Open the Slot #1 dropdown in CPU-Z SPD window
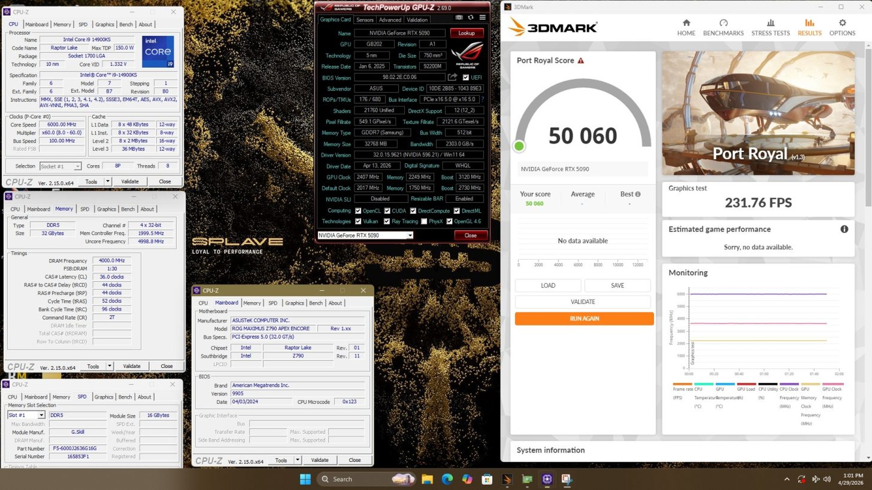Viewport: 872px width, 490px height. [x=26, y=415]
